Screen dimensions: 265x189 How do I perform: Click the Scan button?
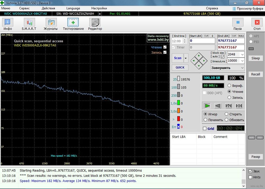(x=178, y=58)
